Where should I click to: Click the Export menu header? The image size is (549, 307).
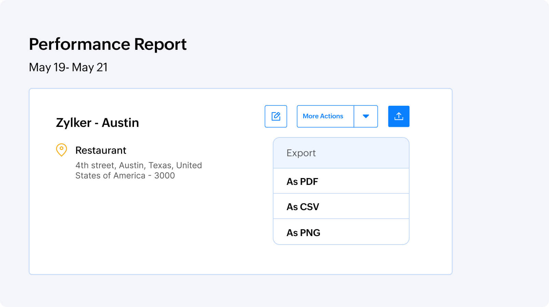[x=341, y=153]
